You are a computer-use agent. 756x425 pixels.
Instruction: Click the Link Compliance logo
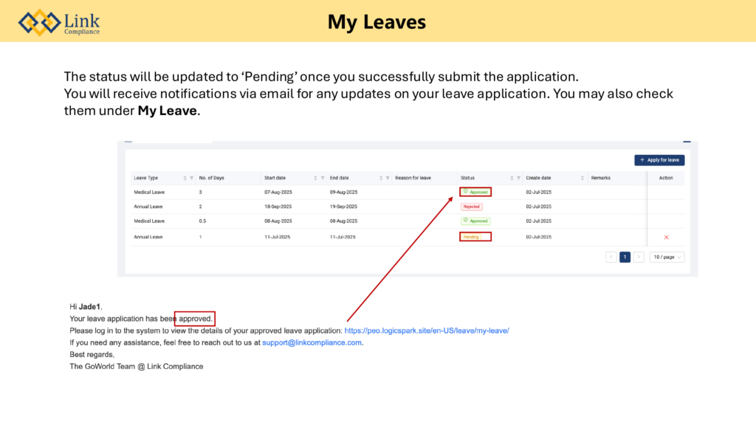[60, 21]
